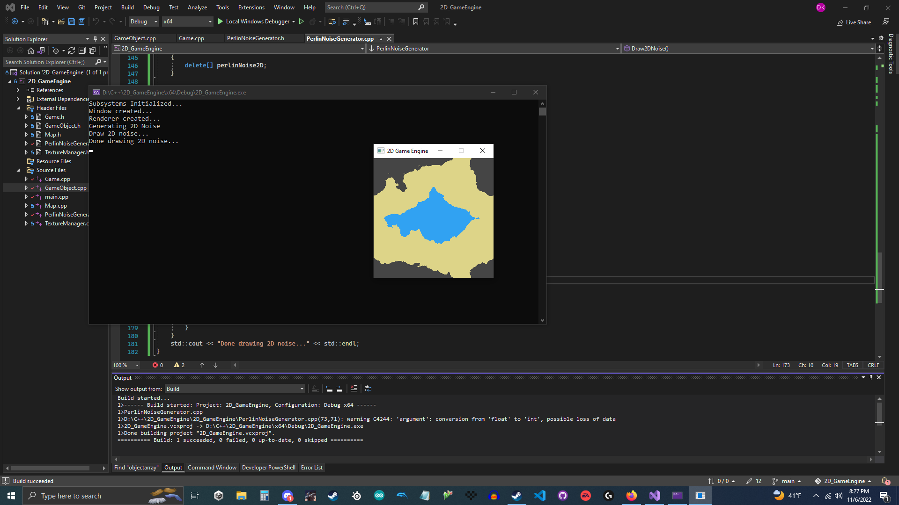Auto-hide the Output panel with the pin

click(871, 377)
